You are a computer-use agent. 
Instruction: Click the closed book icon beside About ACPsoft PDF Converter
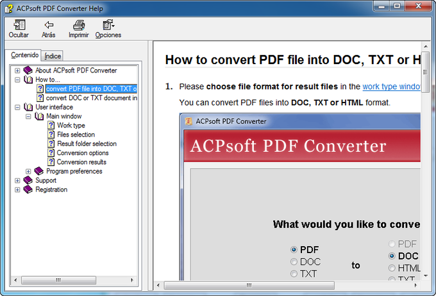click(28, 70)
